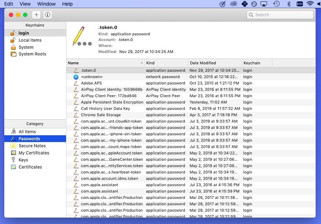The height and width of the screenshot is (224, 321).
Task: Click the All Items category icon
Action: point(13,131)
